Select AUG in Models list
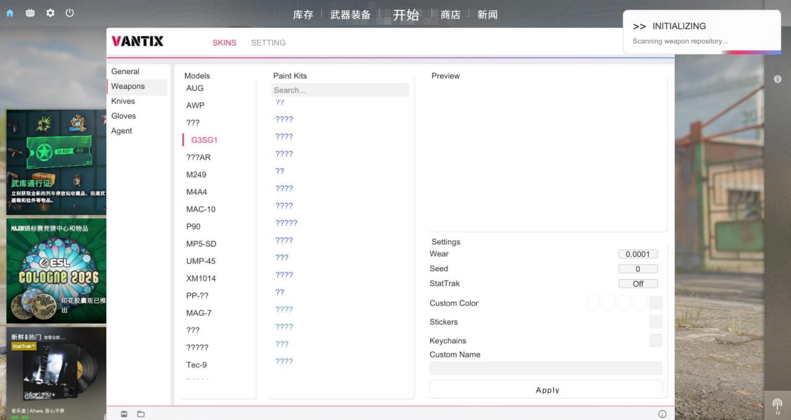 click(x=195, y=88)
